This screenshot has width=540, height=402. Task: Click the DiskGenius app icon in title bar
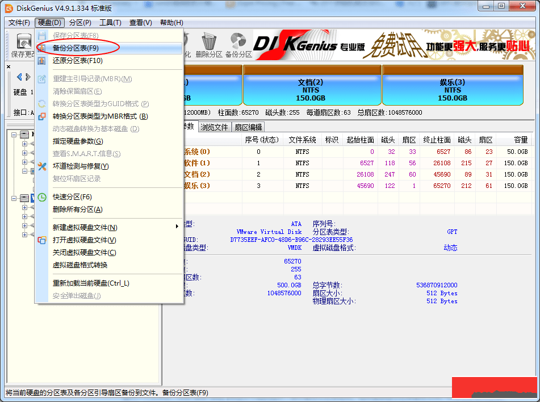[x=9, y=8]
